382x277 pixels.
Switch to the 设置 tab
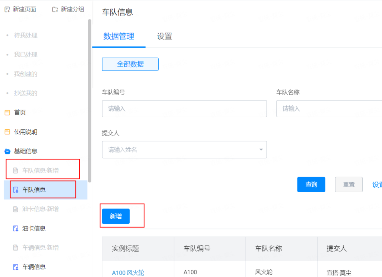click(x=165, y=36)
